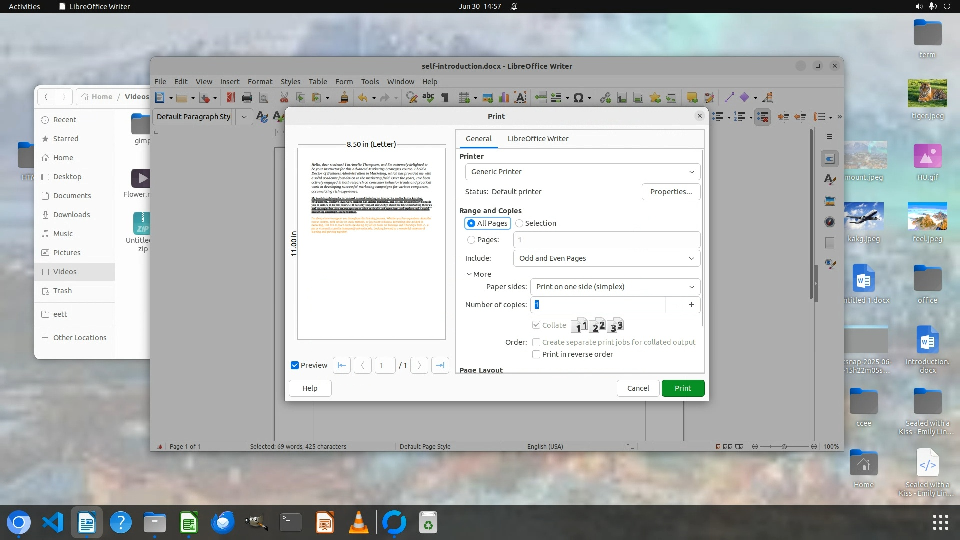Viewport: 960px width, 540px height.
Task: Uncheck the Preview checkbox
Action: (295, 365)
